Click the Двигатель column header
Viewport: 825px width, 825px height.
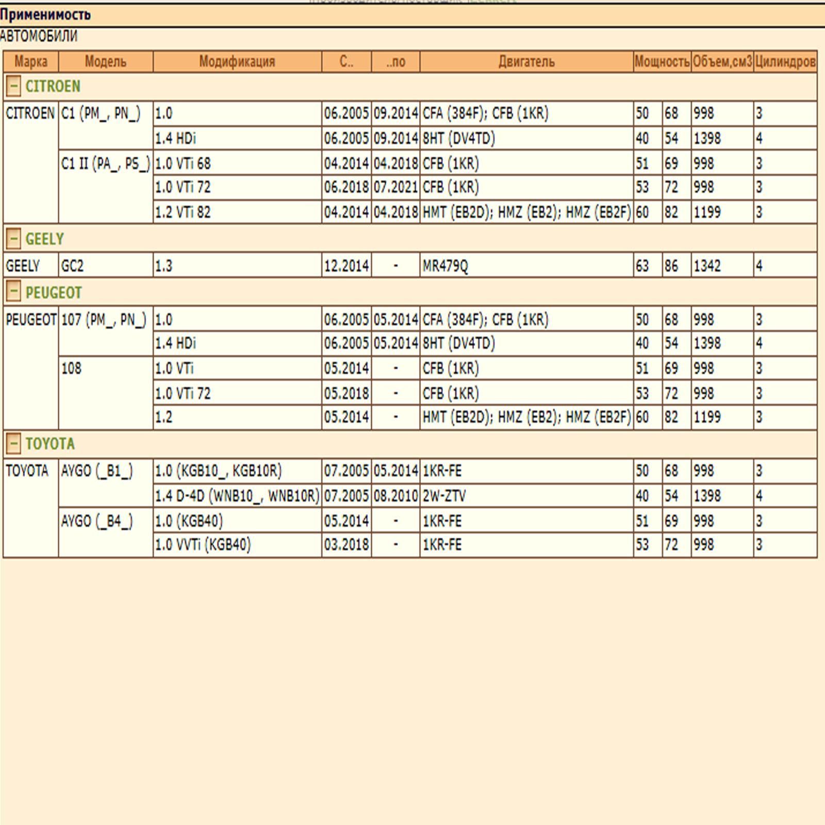(526, 62)
